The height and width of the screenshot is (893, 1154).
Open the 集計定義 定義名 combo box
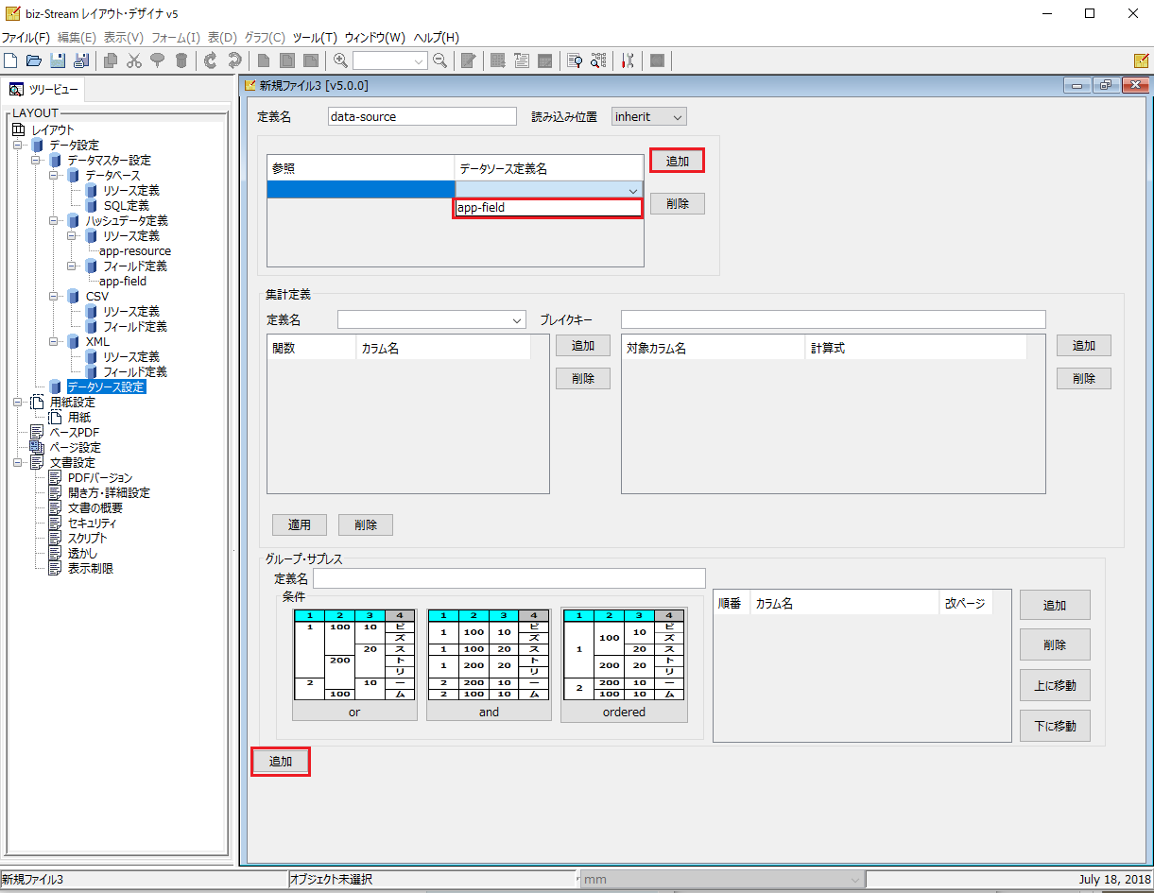[x=431, y=319]
